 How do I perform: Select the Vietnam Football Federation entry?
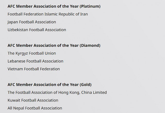34,69
